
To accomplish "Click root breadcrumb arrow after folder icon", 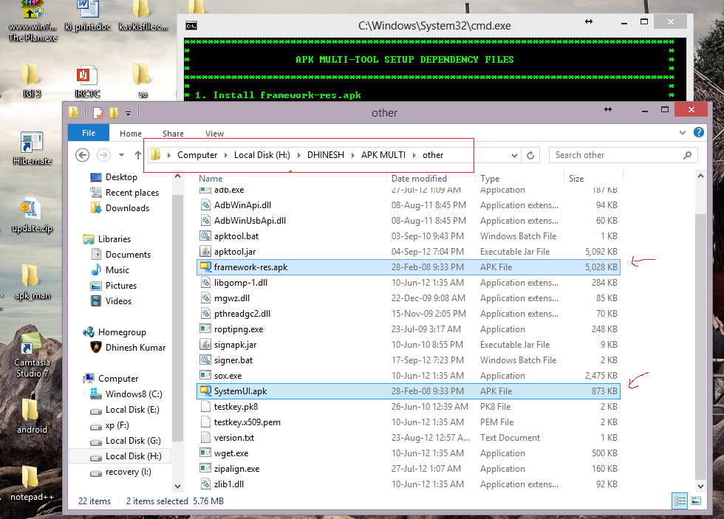I will click(x=169, y=155).
